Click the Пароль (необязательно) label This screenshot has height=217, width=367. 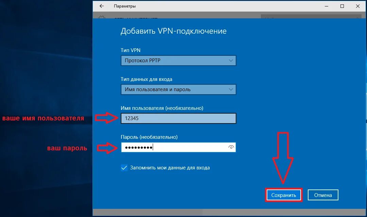click(149, 137)
